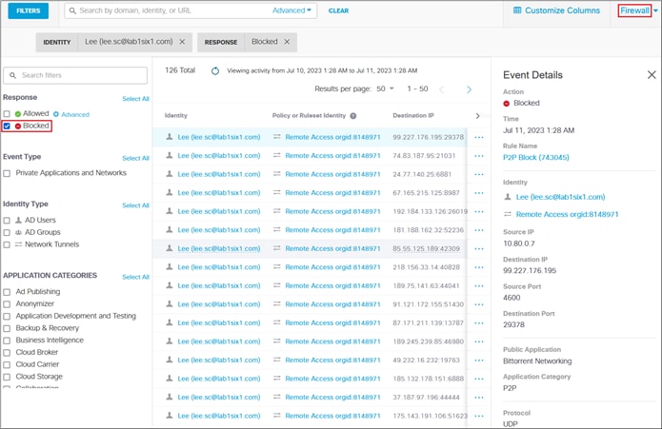The image size is (662, 429).
Task: Show more columns using the header right chevron
Action: coord(477,115)
